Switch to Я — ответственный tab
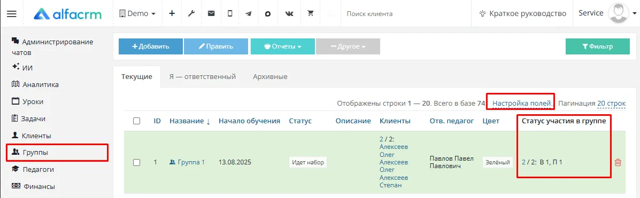This screenshot has height=198, width=640. pyautogui.click(x=203, y=76)
